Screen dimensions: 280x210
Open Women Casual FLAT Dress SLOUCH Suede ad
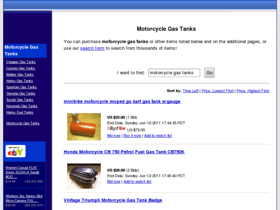[22, 172]
